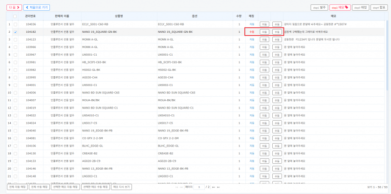Check the checkbox for order 104146
The width and height of the screenshot is (391, 194).
(16, 169)
